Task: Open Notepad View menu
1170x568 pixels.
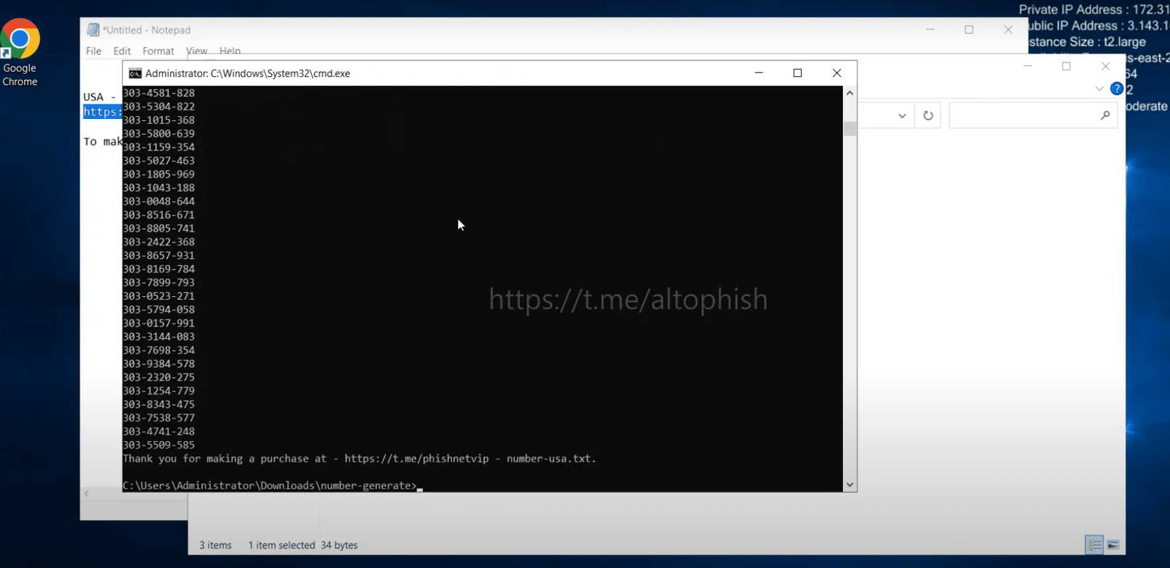Action: [x=196, y=51]
